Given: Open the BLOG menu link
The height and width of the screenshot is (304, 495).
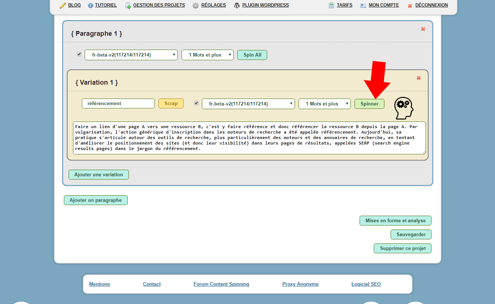Looking at the screenshot, I should coord(74,5).
